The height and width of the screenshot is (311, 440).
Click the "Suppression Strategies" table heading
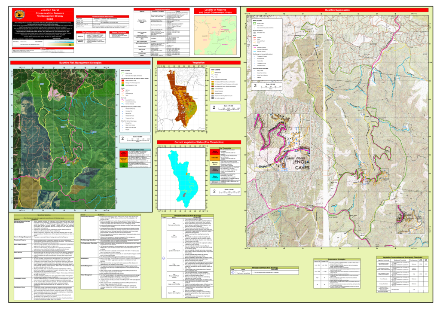337,259
